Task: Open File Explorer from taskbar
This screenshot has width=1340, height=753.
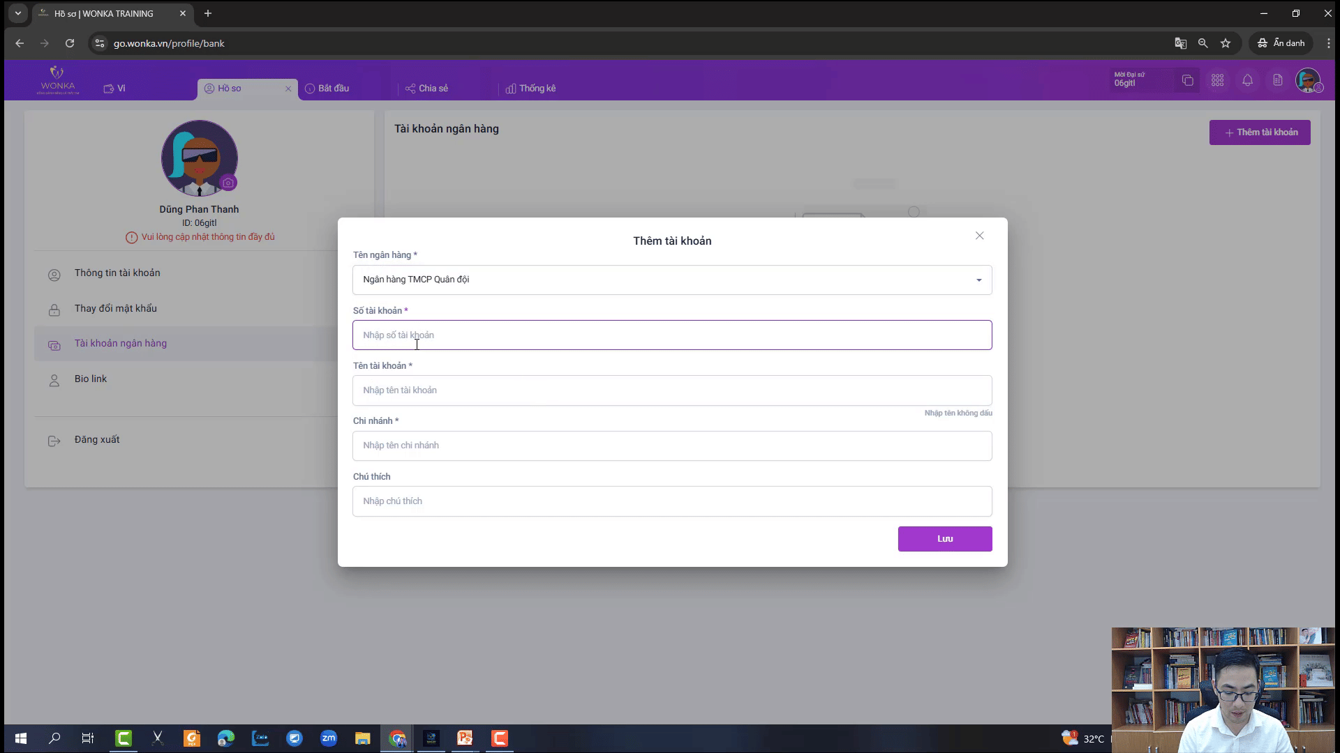Action: pos(362,738)
